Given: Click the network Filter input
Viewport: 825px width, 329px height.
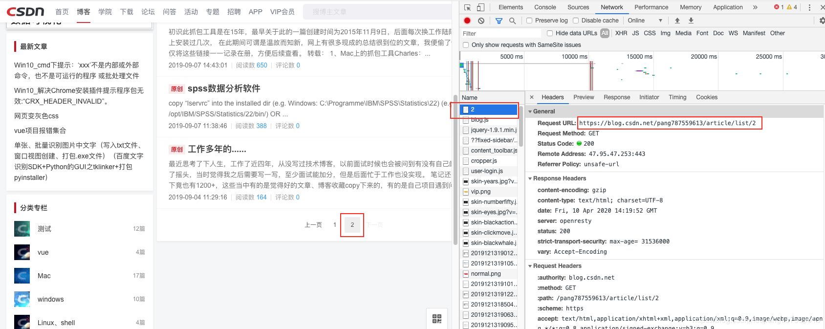Looking at the screenshot, I should [501, 33].
